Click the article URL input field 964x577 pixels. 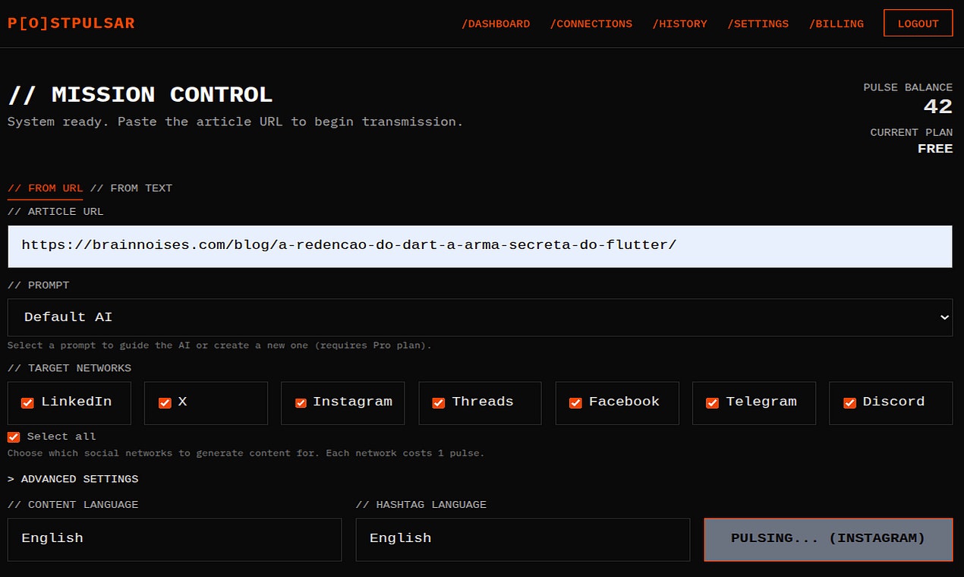coord(480,246)
